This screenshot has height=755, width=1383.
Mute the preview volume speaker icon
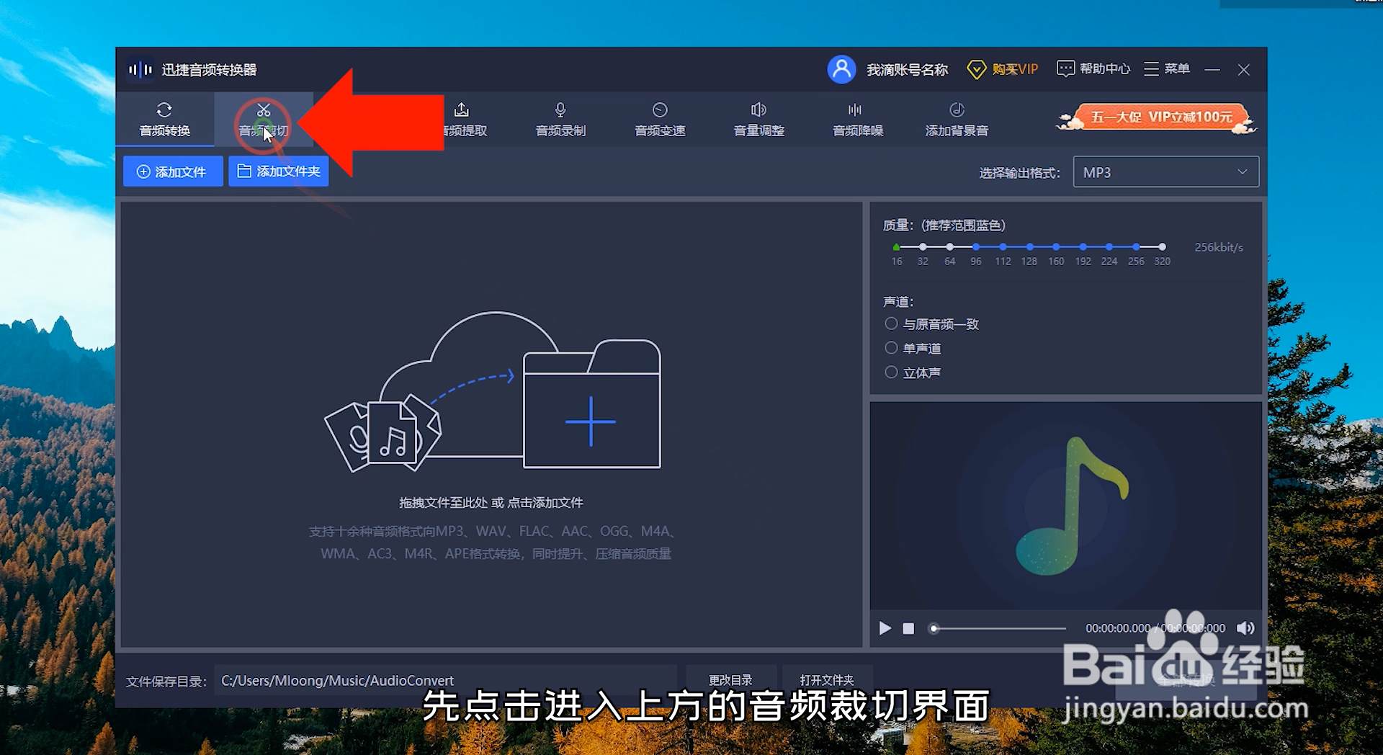tap(1245, 628)
